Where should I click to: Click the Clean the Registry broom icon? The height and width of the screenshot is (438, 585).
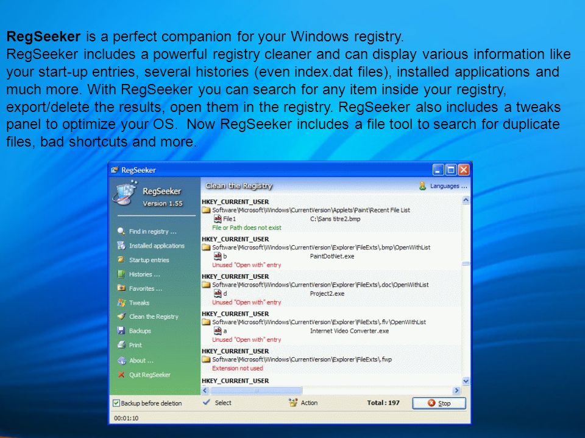click(121, 316)
